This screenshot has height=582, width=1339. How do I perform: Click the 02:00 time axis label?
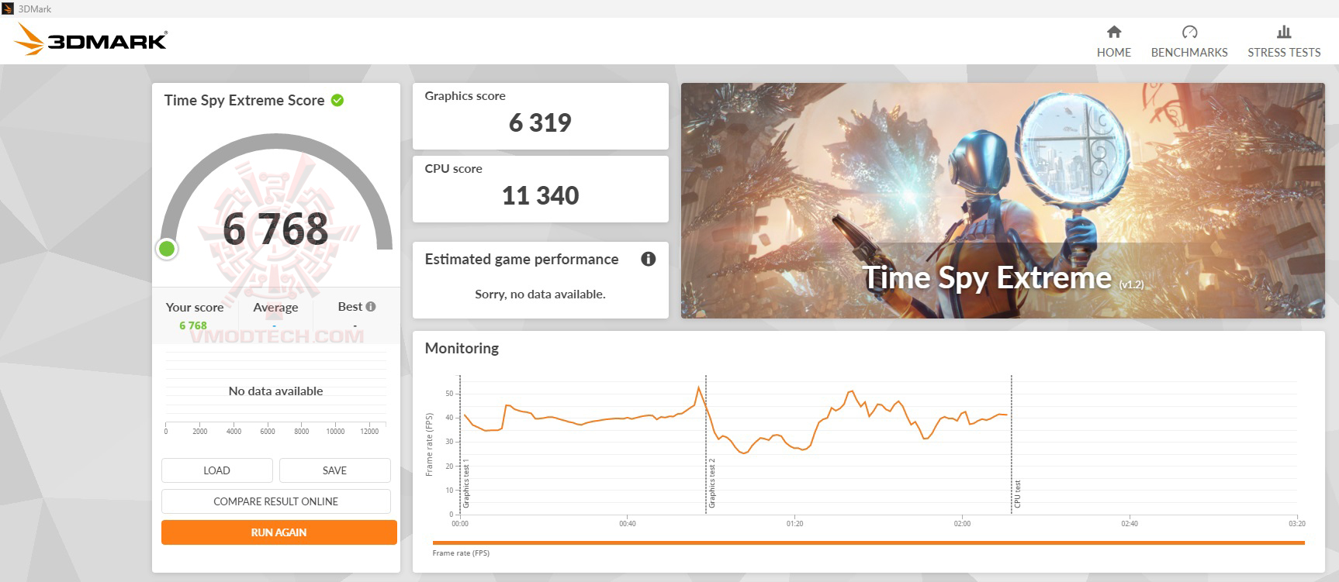(x=962, y=524)
